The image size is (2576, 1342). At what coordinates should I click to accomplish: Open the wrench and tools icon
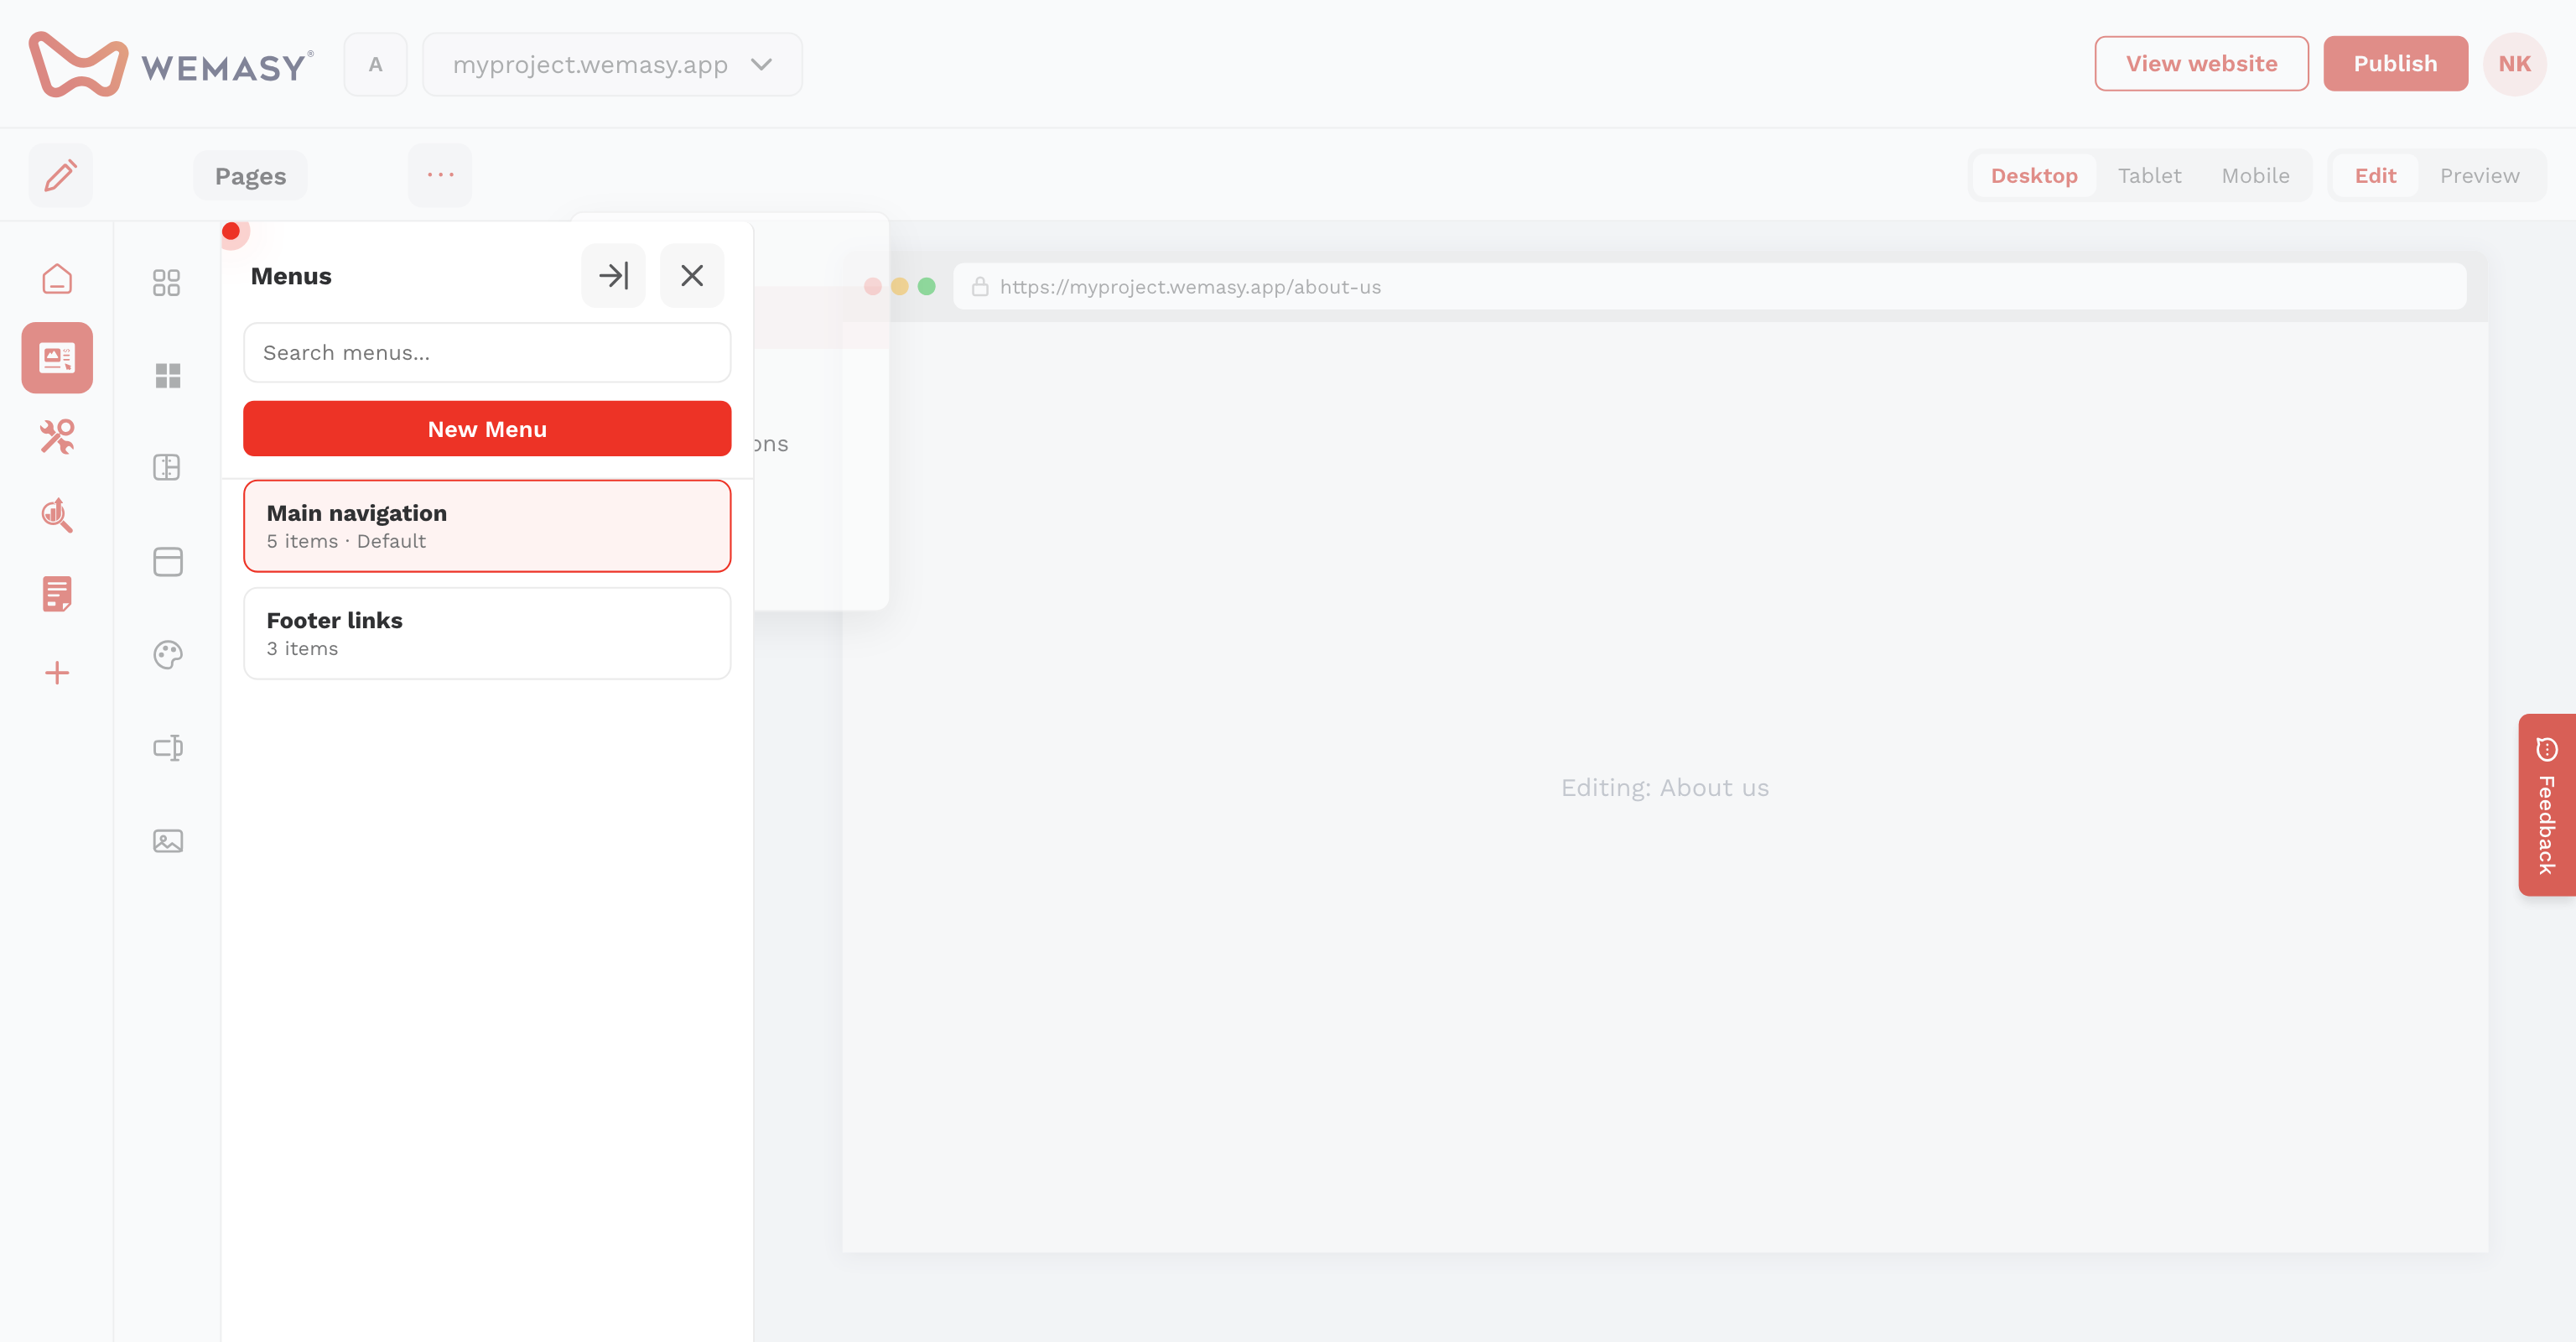tap(57, 436)
